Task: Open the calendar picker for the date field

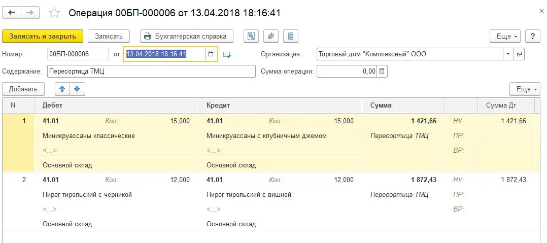Action: 211,54
